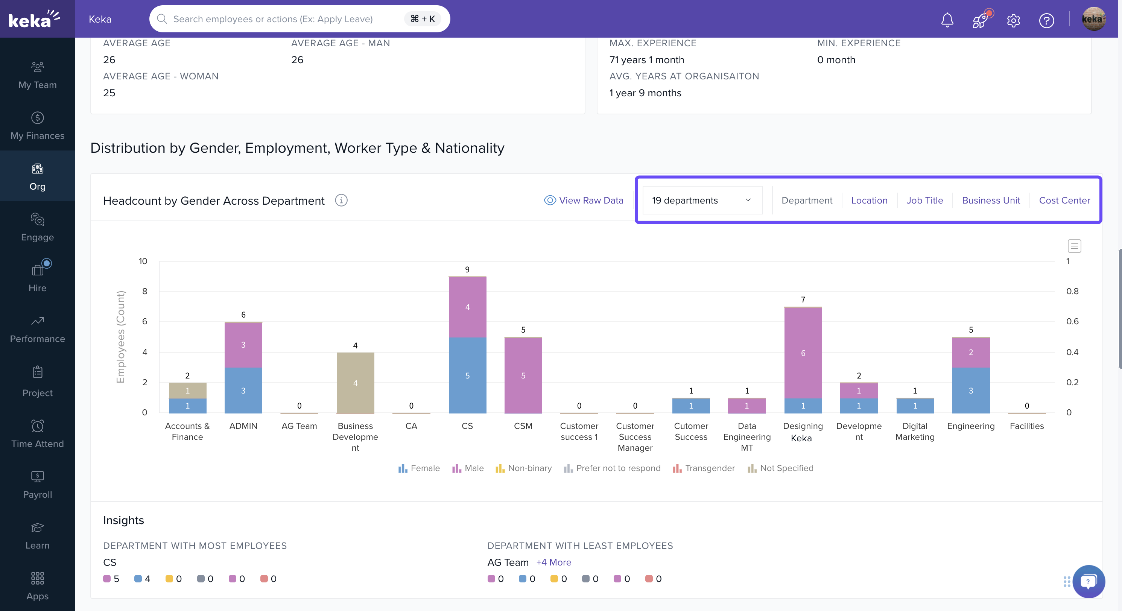The height and width of the screenshot is (611, 1122).
Task: Open the chart hamburger menu icon
Action: click(x=1074, y=246)
